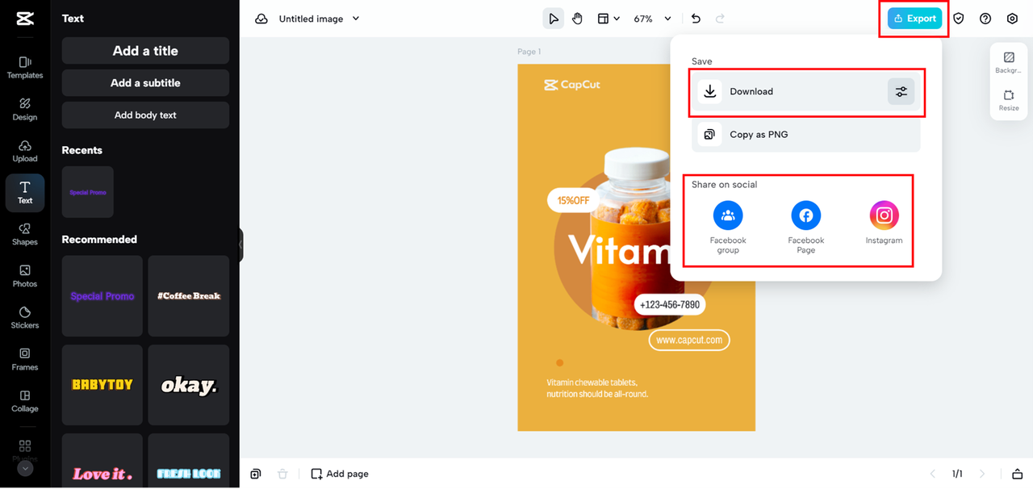Click Copy as PNG option
Screen dimensions: 1033x489
click(x=805, y=135)
